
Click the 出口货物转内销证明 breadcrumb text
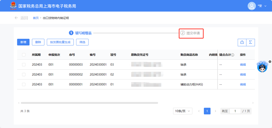click(56, 18)
